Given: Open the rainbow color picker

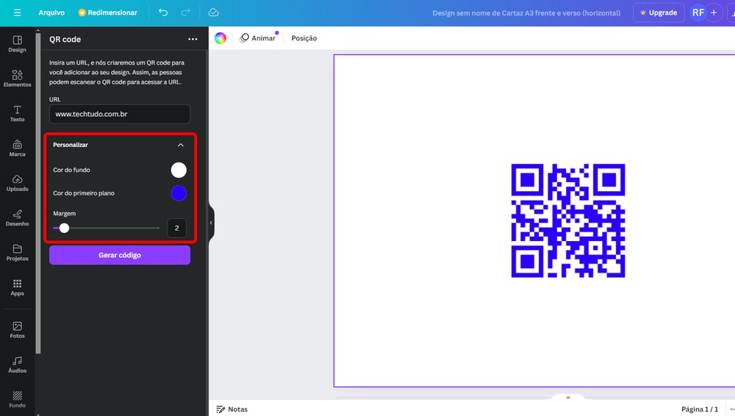Looking at the screenshot, I should pyautogui.click(x=220, y=38).
